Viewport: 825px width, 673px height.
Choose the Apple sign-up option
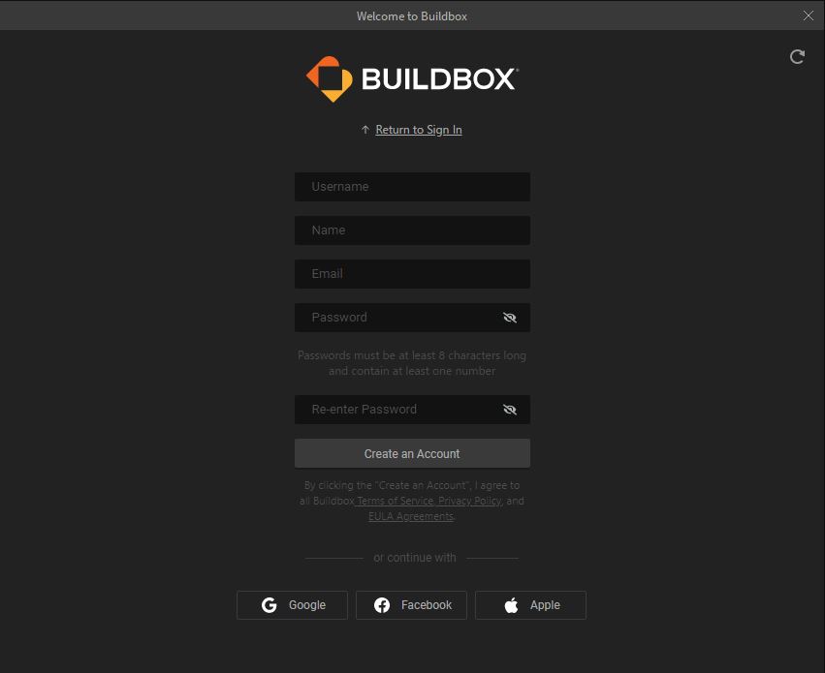530,605
